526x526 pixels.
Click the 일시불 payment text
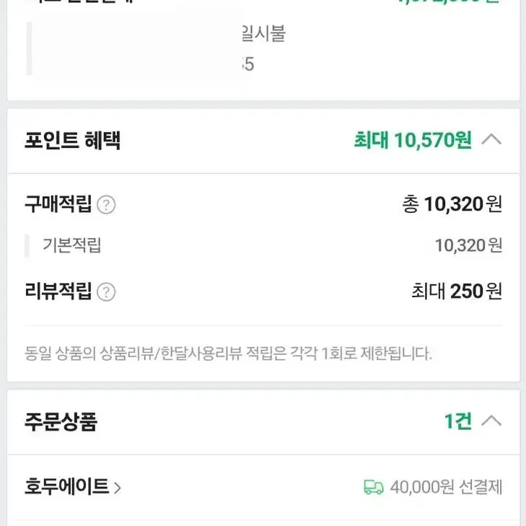(x=263, y=33)
